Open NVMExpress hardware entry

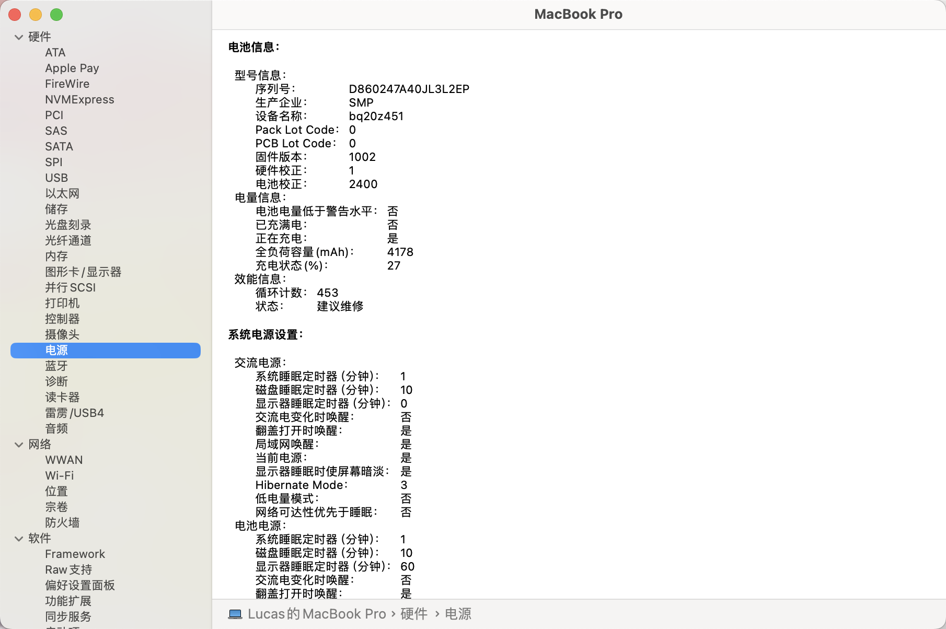(x=79, y=100)
